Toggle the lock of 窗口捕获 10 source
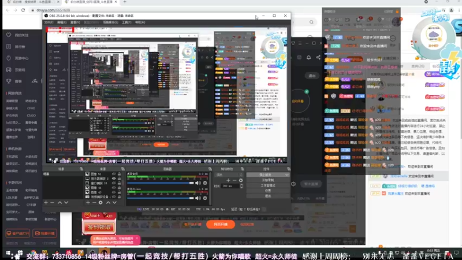This screenshot has width=462, height=260. coord(120,183)
